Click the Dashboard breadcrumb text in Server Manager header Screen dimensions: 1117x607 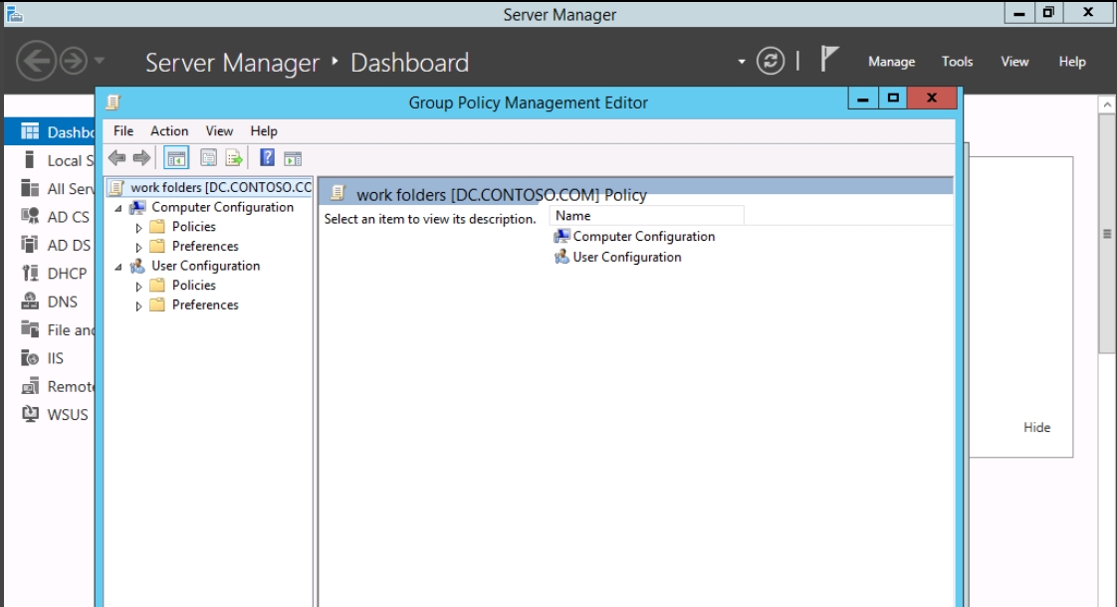(x=409, y=63)
